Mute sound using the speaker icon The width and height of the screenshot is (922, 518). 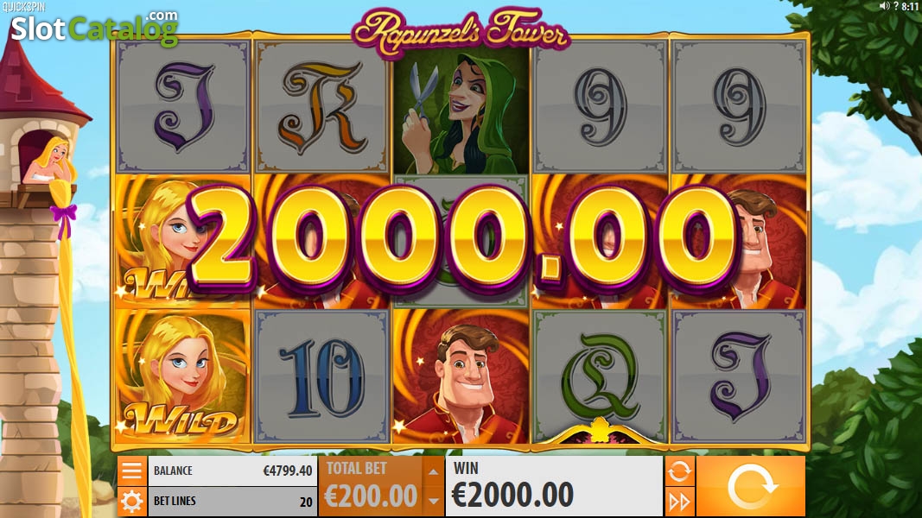tap(884, 6)
